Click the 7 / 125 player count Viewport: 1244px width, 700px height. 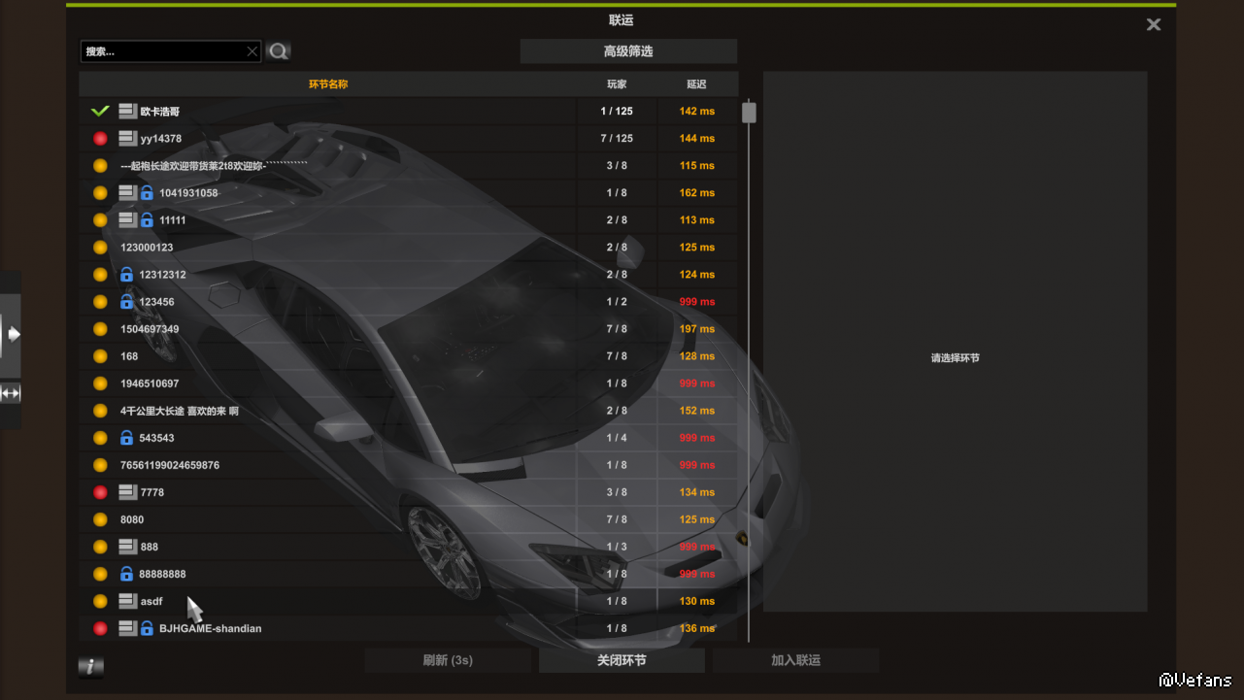pos(617,139)
